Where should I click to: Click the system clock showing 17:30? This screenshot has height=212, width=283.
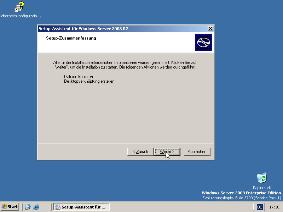point(274,207)
